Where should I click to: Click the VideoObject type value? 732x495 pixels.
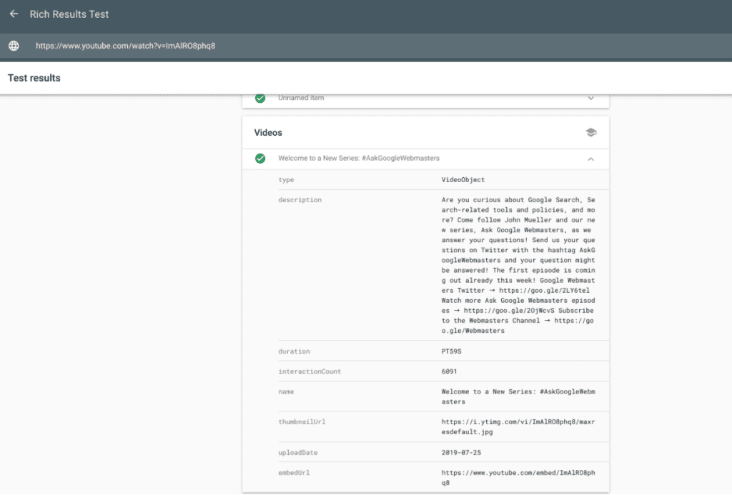point(463,180)
